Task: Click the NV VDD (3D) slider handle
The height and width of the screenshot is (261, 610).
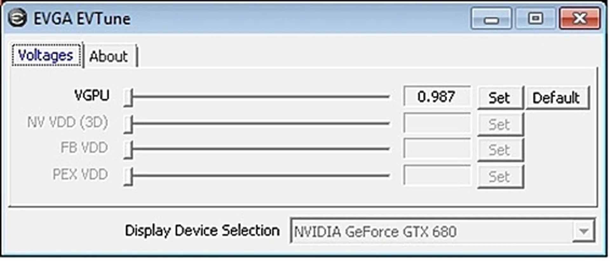Action: (128, 124)
